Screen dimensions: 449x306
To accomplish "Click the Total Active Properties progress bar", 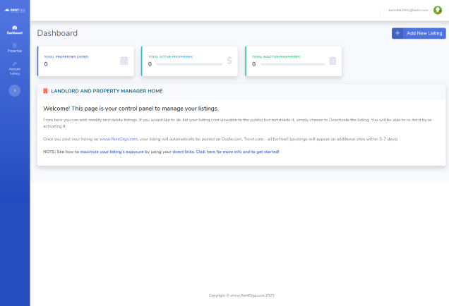I will pyautogui.click(x=188, y=64).
